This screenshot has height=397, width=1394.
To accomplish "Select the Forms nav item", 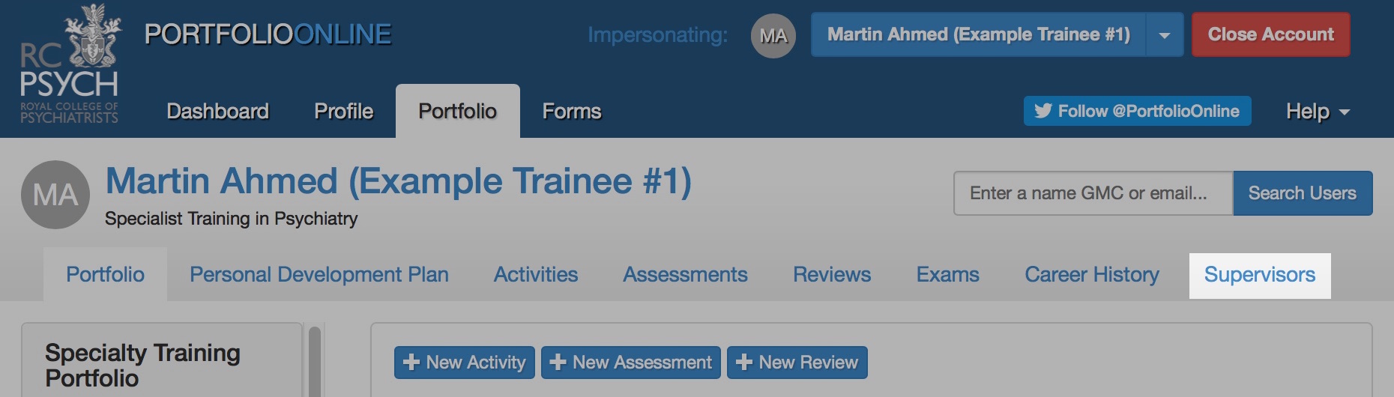I will pyautogui.click(x=571, y=112).
